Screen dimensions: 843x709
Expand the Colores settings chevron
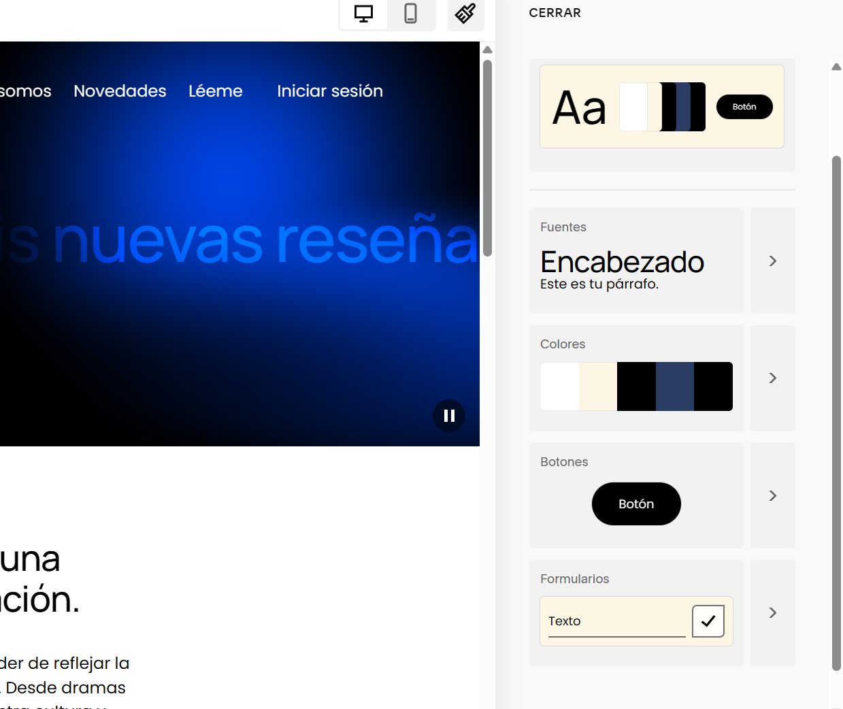tap(772, 378)
